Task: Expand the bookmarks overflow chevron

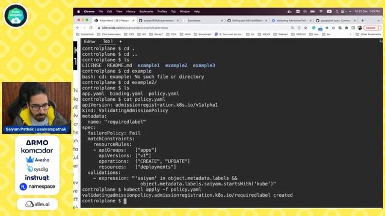Action: [351, 34]
